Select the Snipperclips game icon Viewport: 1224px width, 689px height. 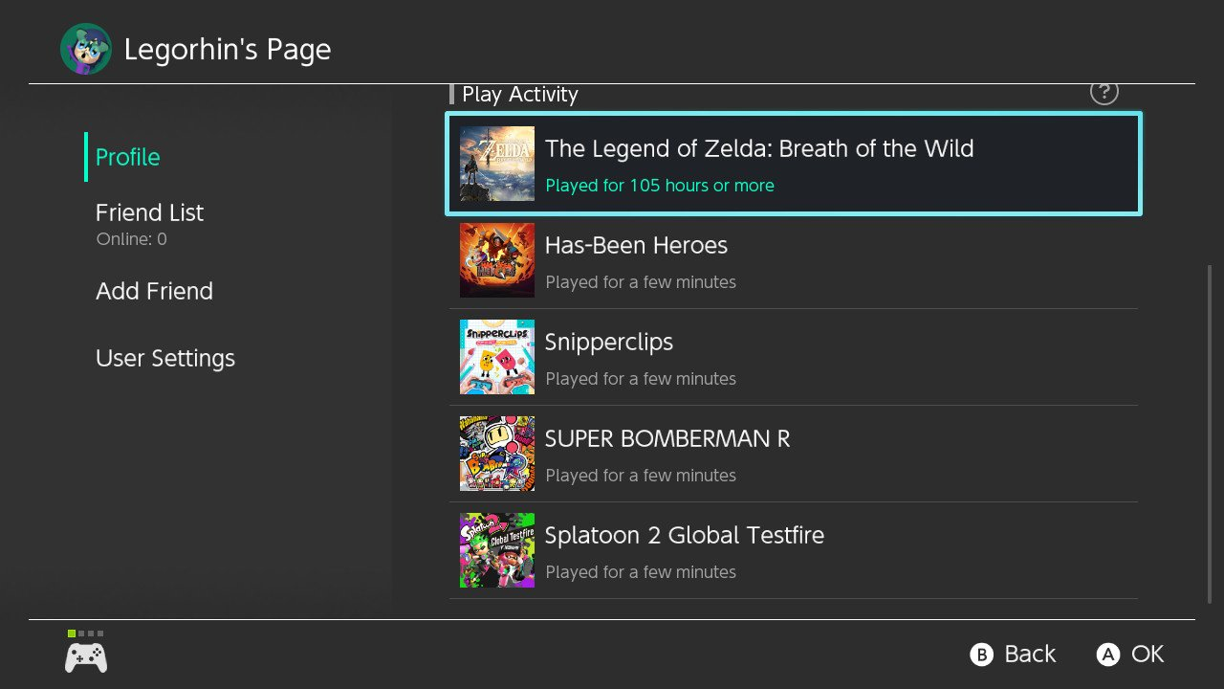tap(497, 357)
